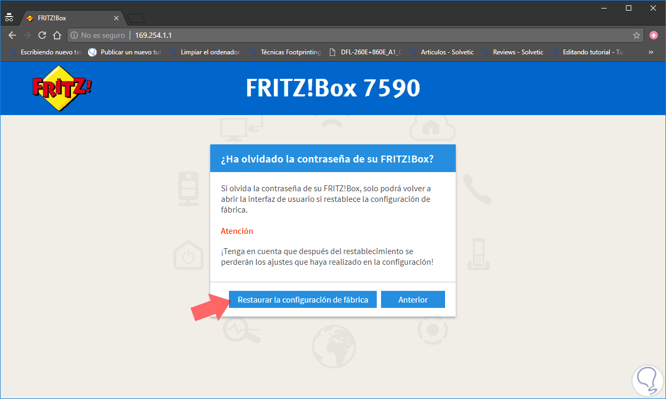The width and height of the screenshot is (666, 399).
Task: Click the incognito mode icon
Action: [x=9, y=18]
